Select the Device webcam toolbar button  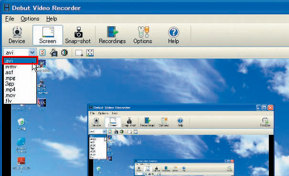(x=17, y=35)
